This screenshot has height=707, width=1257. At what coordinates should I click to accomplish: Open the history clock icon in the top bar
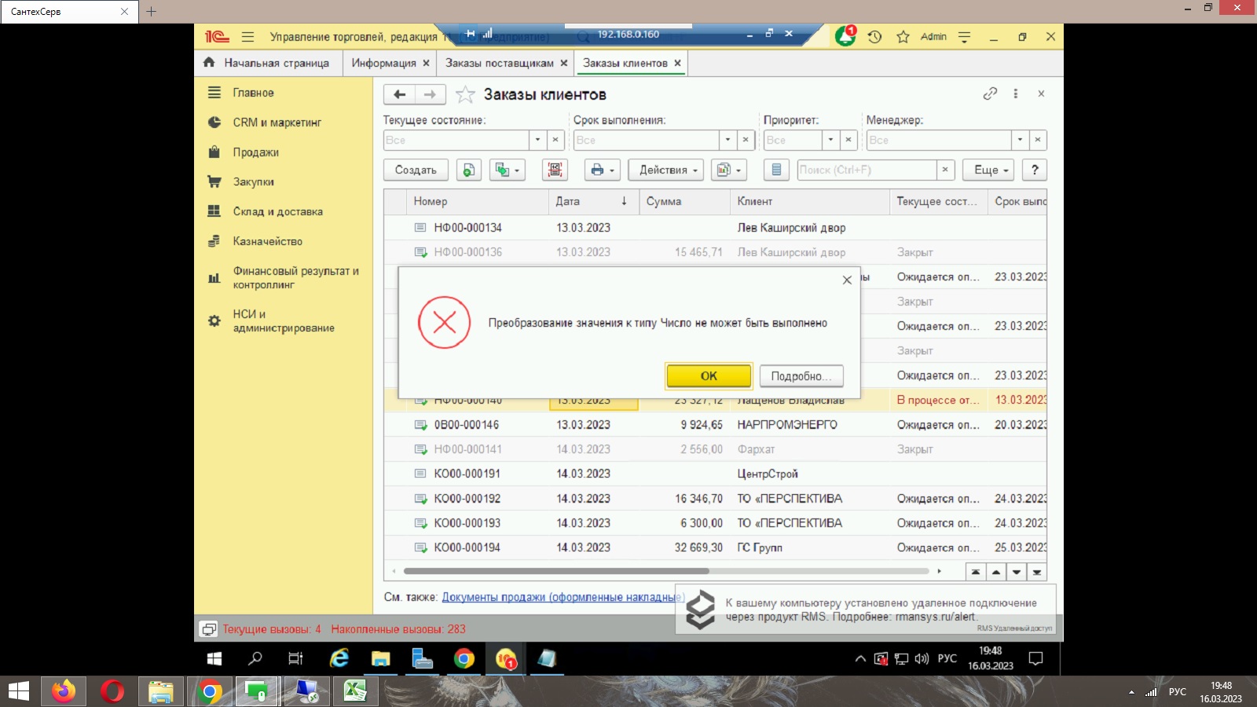point(874,37)
